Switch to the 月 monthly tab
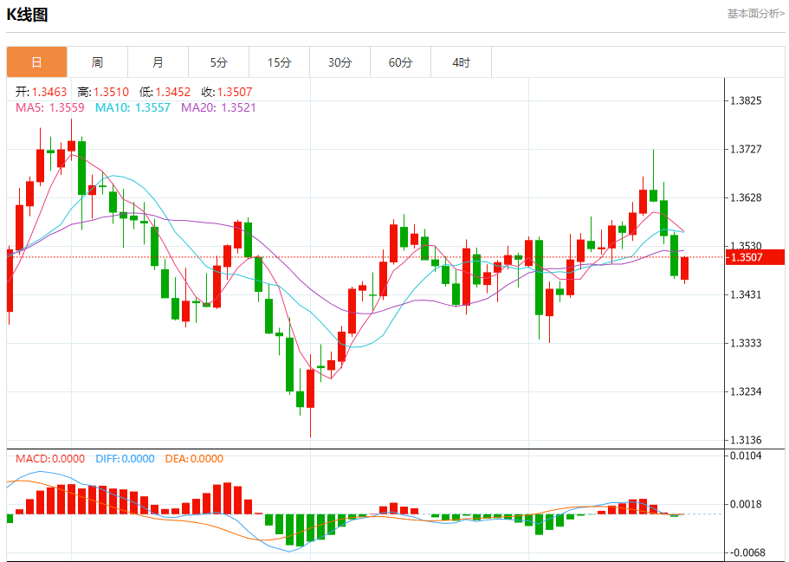The width and height of the screenshot is (789, 562). click(x=158, y=62)
